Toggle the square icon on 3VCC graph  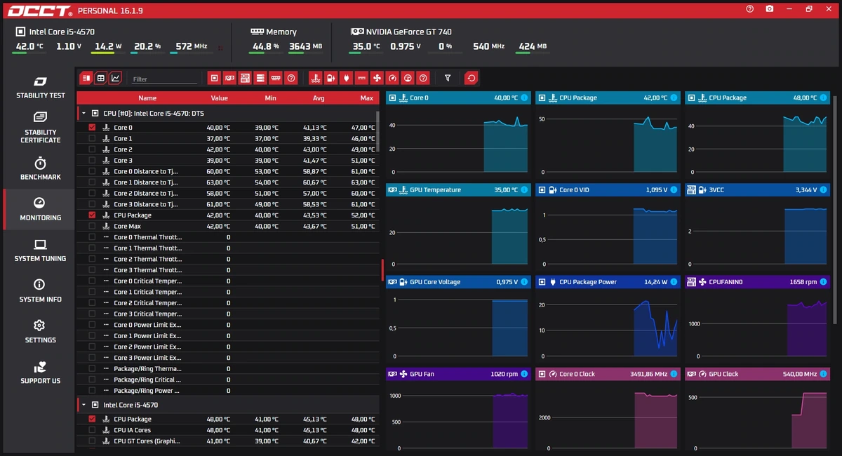tap(692, 189)
